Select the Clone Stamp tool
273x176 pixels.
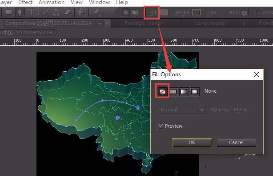point(56,12)
